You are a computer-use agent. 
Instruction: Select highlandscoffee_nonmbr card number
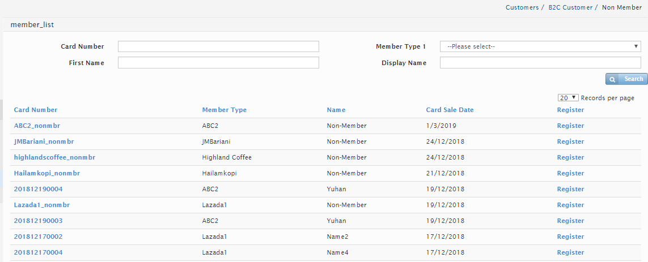click(54, 157)
